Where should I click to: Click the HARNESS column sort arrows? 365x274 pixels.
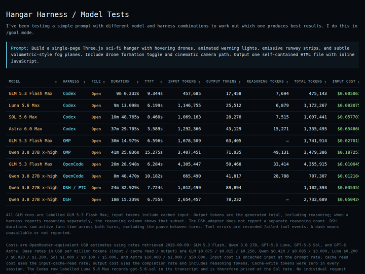point(84,82)
